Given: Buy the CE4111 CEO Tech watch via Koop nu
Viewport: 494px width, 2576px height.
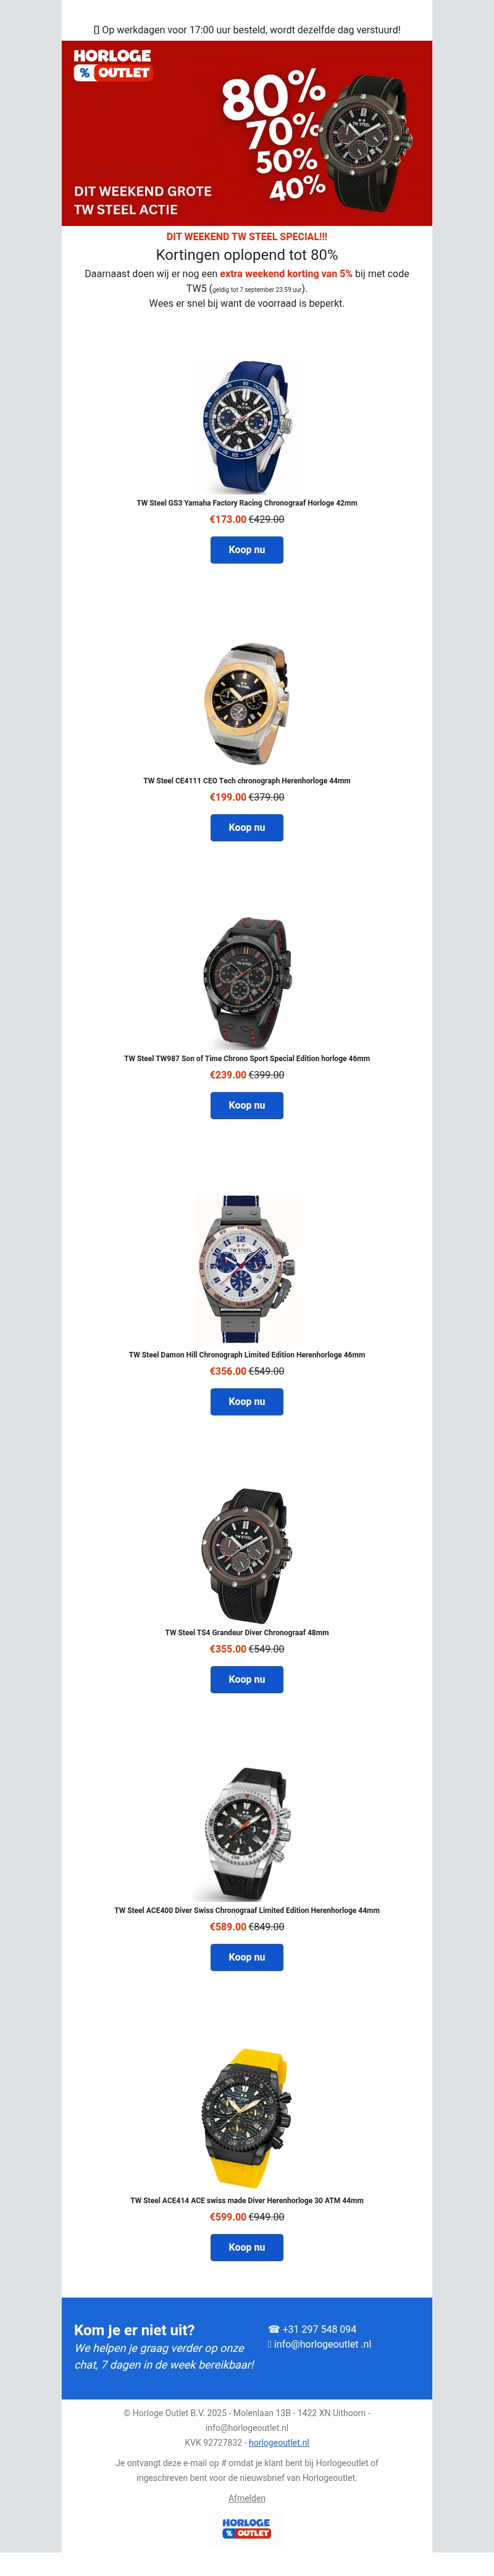Looking at the screenshot, I should [247, 828].
